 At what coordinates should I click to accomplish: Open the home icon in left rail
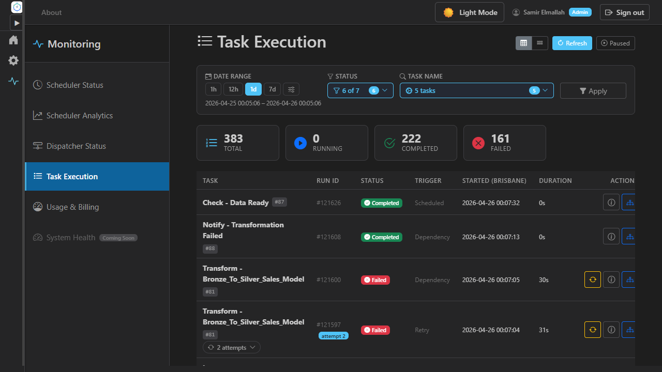13,40
